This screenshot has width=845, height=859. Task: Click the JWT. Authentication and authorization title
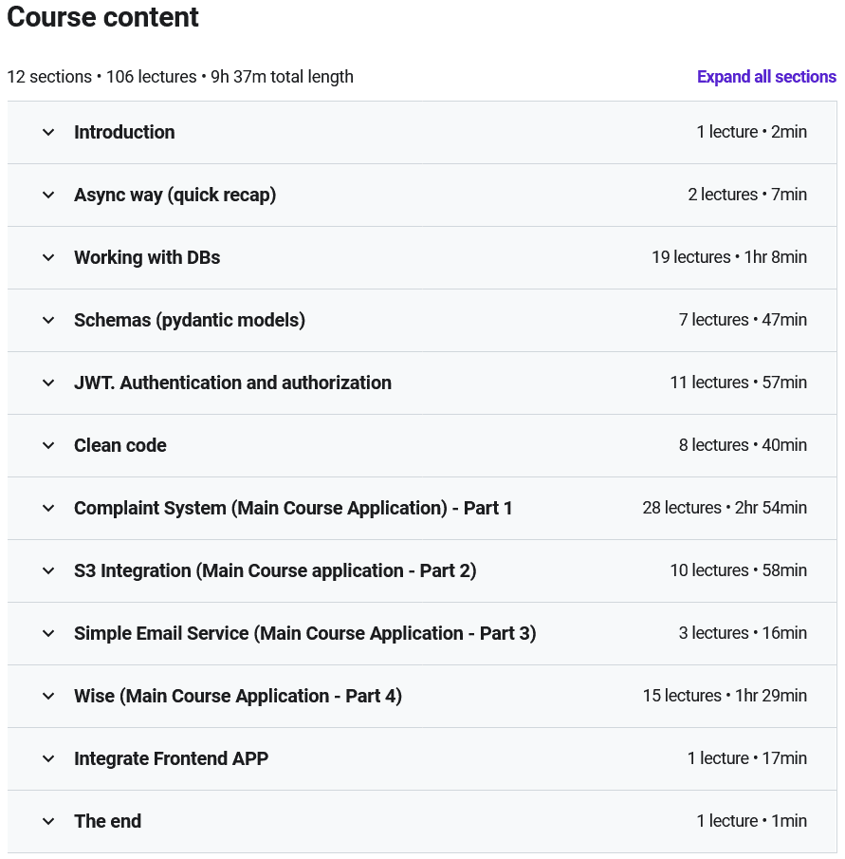[x=232, y=383]
